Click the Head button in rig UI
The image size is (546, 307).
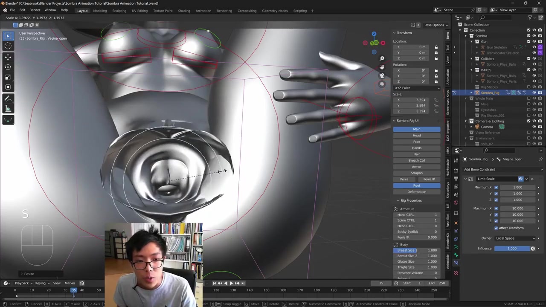[x=416, y=136]
